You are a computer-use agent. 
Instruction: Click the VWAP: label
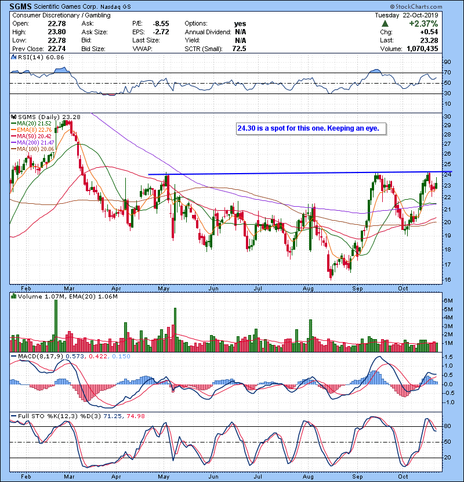(142, 49)
